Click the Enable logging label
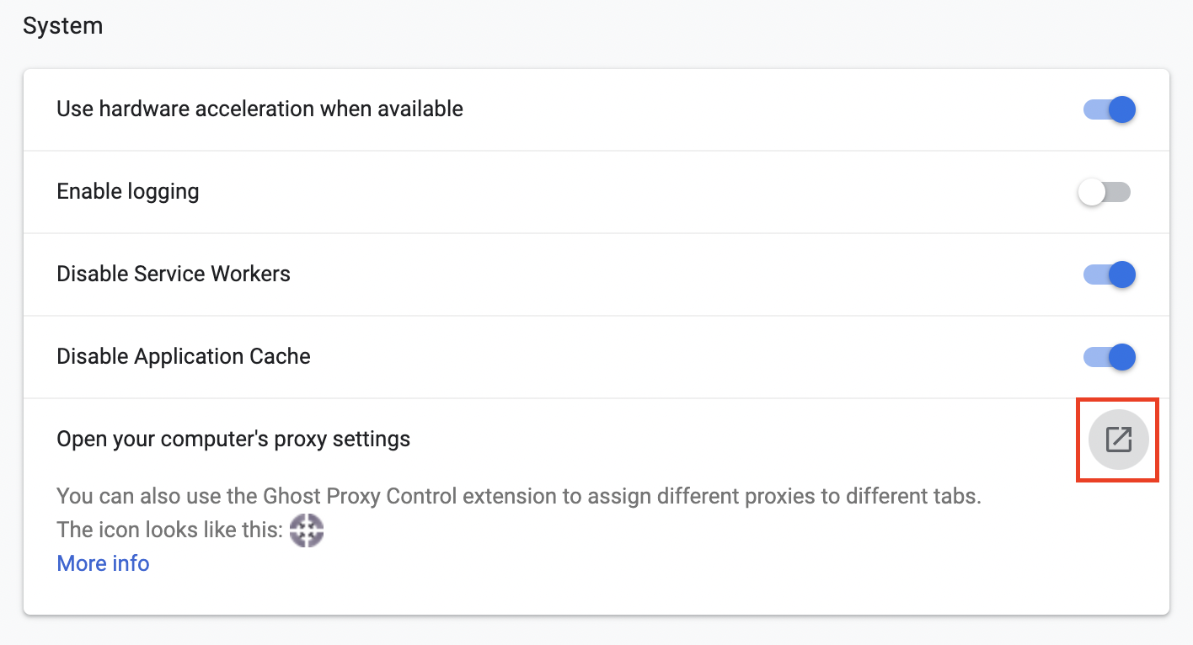The height and width of the screenshot is (645, 1193). point(127,191)
